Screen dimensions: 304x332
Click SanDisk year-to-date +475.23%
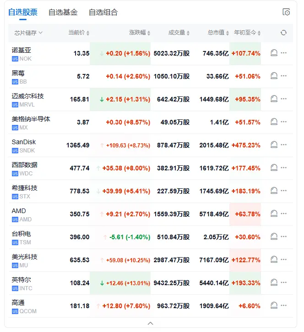[x=246, y=145]
